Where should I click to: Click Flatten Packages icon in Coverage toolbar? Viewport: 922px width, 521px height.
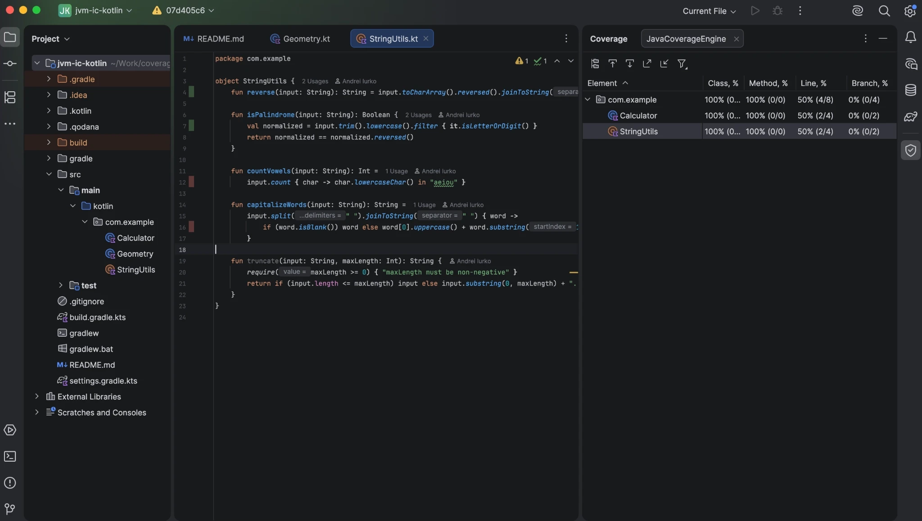pyautogui.click(x=595, y=64)
